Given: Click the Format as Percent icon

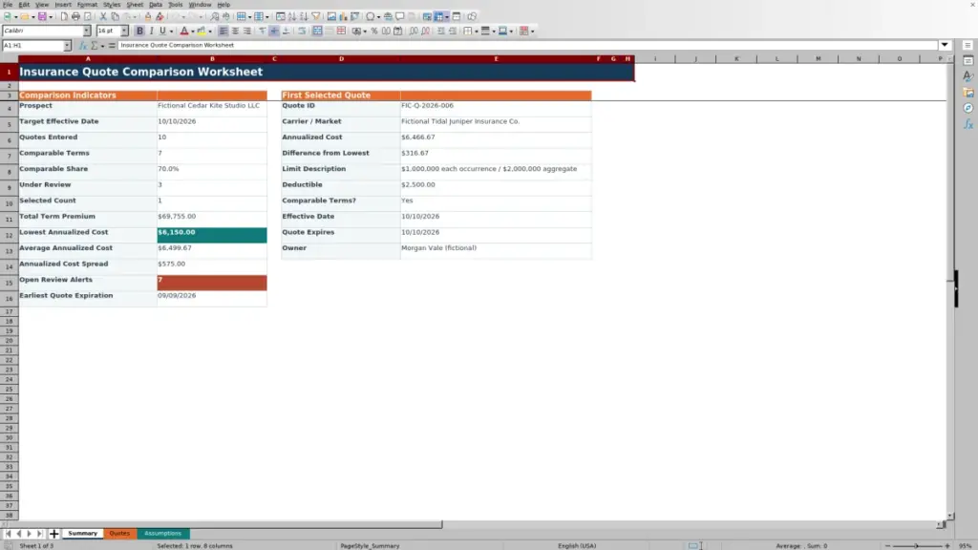Looking at the screenshot, I should click(x=374, y=31).
